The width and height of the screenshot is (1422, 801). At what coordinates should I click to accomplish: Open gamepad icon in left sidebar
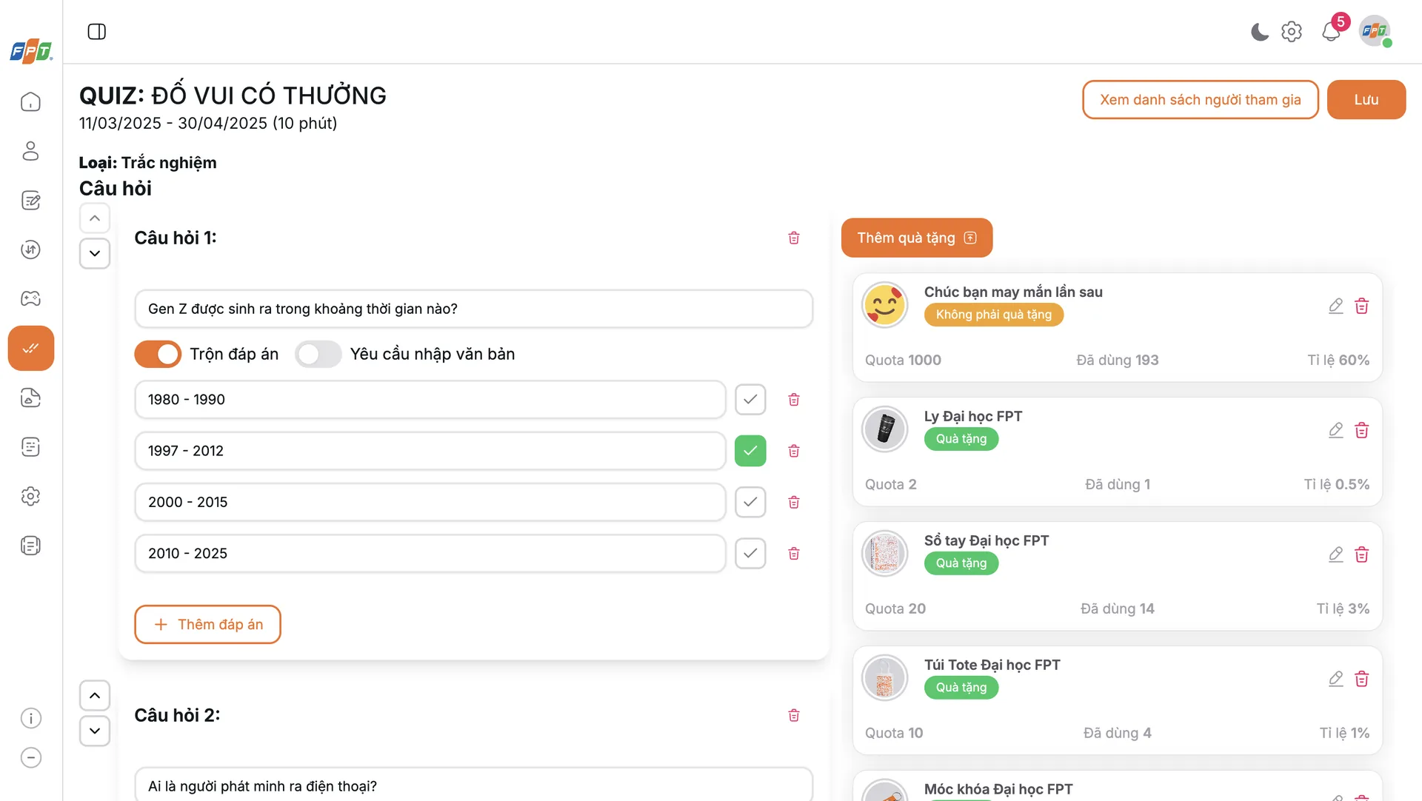(x=30, y=298)
